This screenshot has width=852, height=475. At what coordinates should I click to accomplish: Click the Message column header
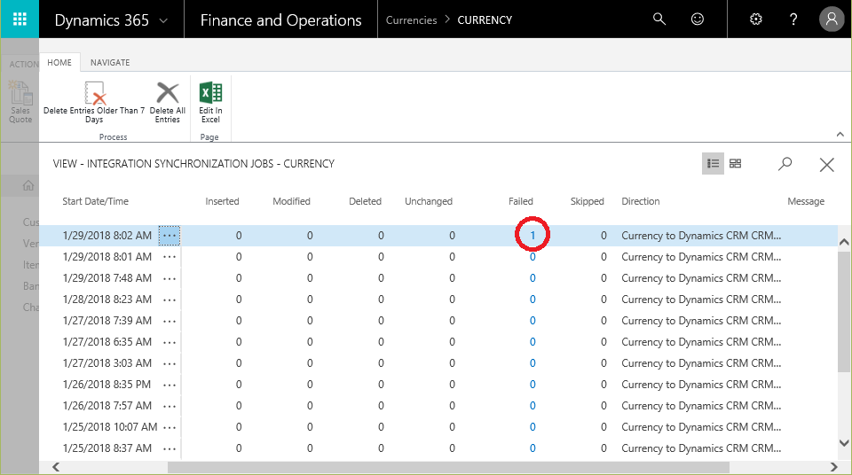click(806, 201)
